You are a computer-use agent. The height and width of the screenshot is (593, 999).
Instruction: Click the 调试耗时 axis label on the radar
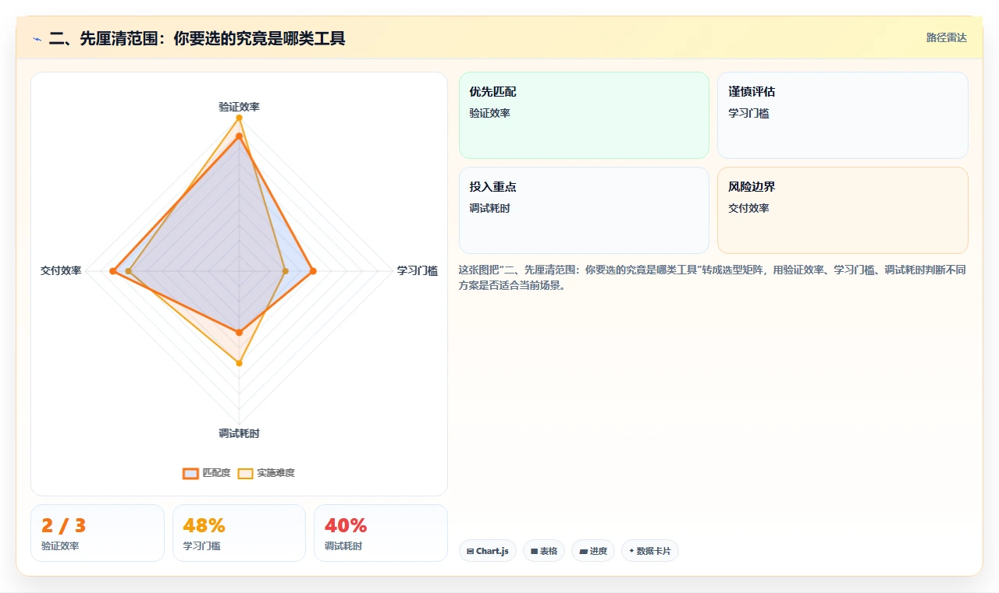click(239, 433)
